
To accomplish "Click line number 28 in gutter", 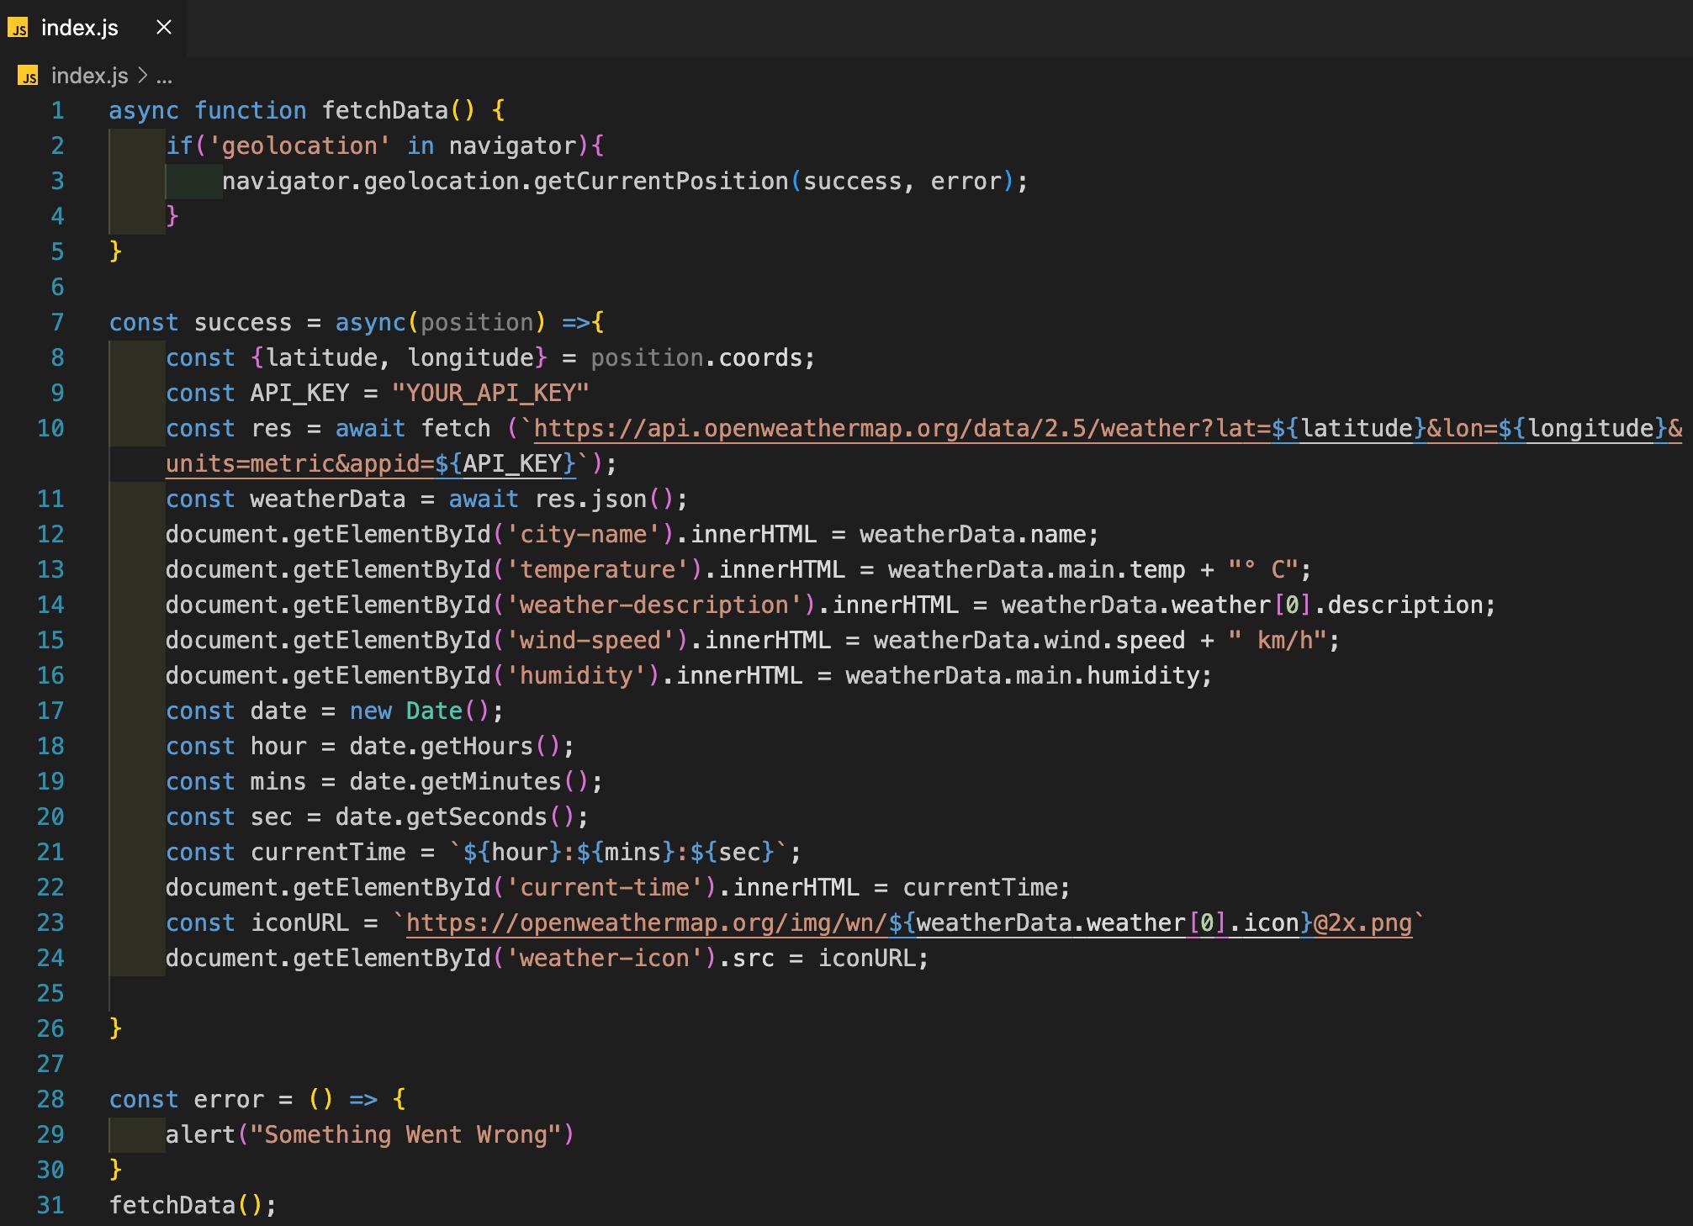I will coord(50,1100).
